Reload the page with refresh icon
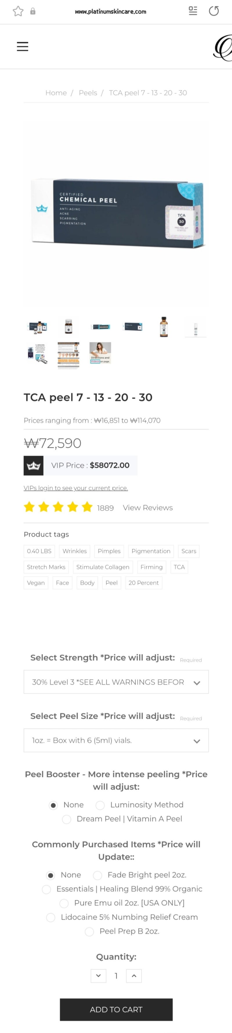The width and height of the screenshot is (232, 1033). tap(214, 11)
